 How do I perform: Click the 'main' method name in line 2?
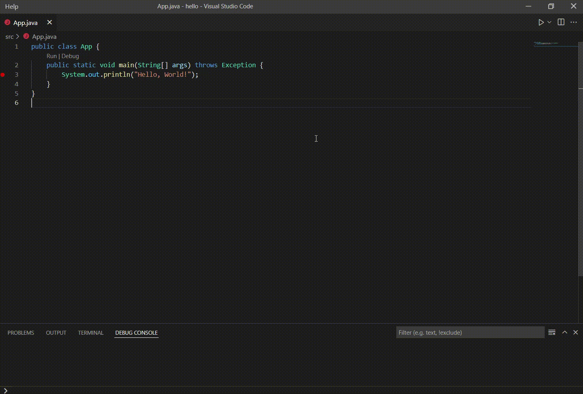(x=126, y=65)
